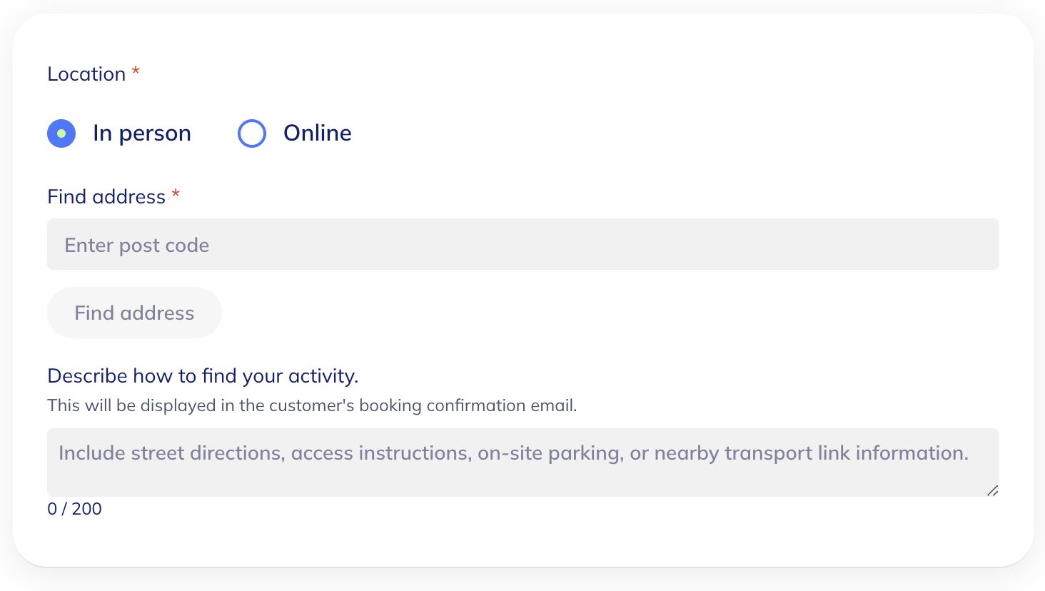Screen dimensions: 1045x591
Task: Click the "In person" option label
Action: pos(142,133)
